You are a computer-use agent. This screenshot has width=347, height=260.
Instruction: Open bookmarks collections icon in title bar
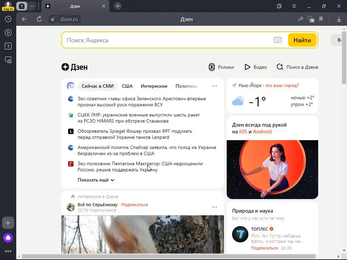(279, 6)
